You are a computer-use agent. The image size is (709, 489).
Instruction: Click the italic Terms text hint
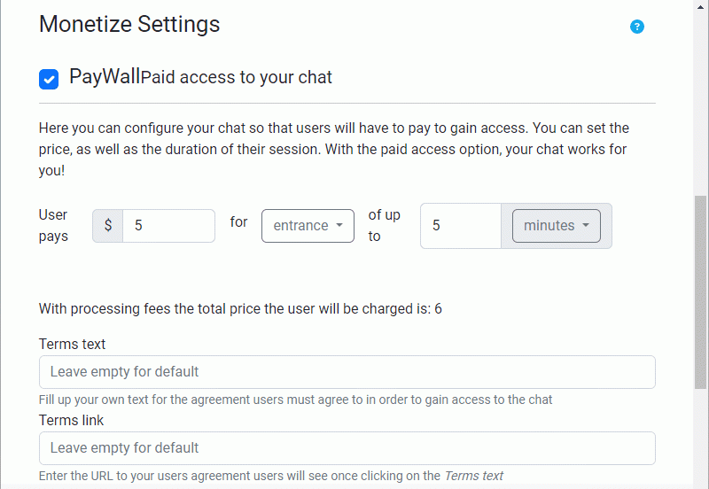point(473,476)
